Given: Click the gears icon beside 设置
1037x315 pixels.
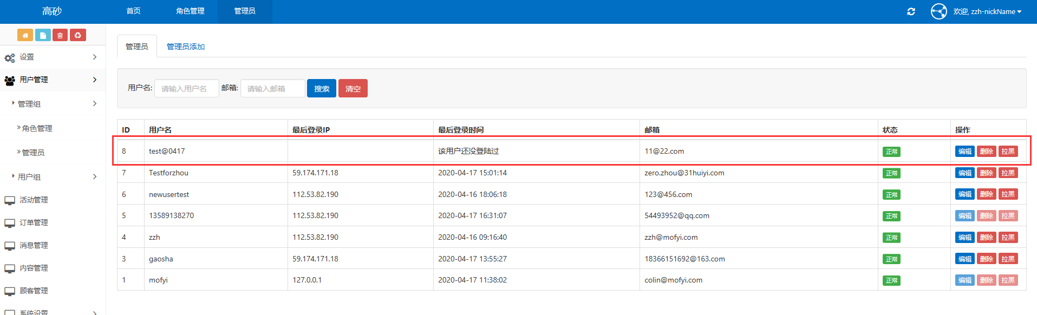Looking at the screenshot, I should pos(10,58).
